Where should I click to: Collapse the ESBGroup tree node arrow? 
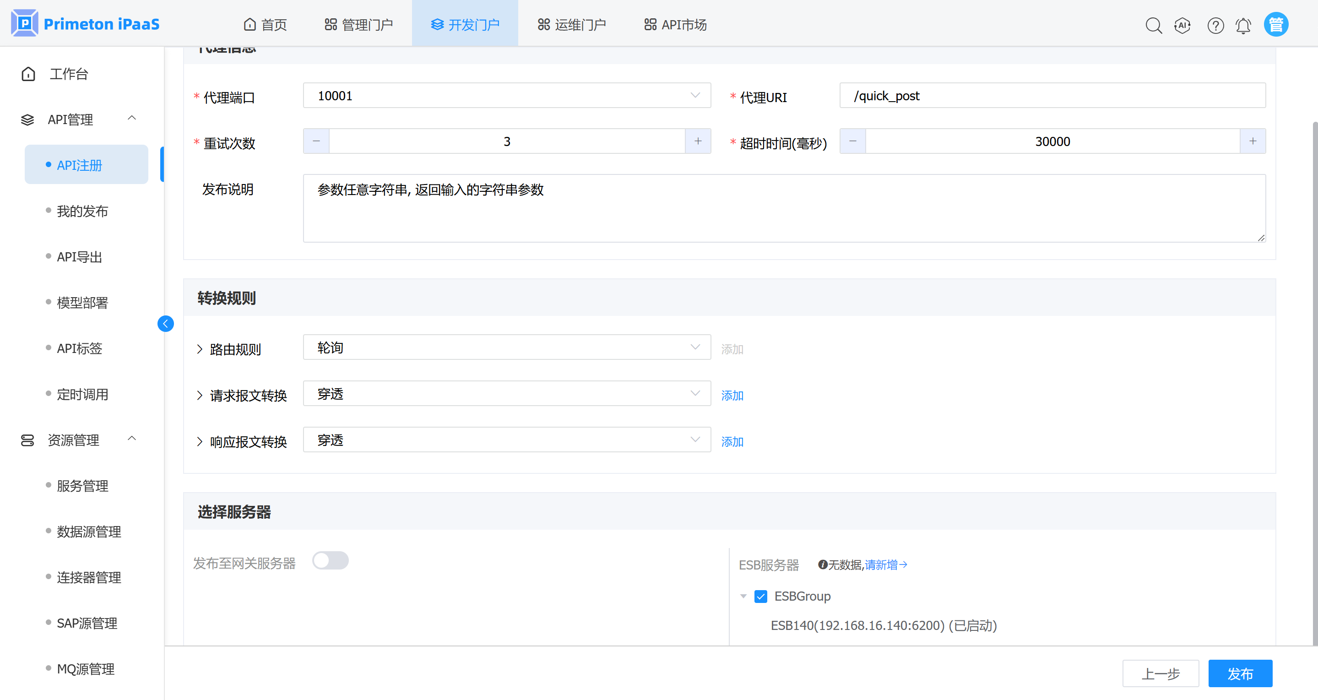click(x=743, y=596)
